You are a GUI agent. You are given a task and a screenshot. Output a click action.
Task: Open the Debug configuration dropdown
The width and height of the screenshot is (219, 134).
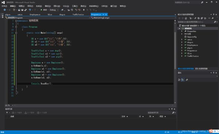(54, 10)
